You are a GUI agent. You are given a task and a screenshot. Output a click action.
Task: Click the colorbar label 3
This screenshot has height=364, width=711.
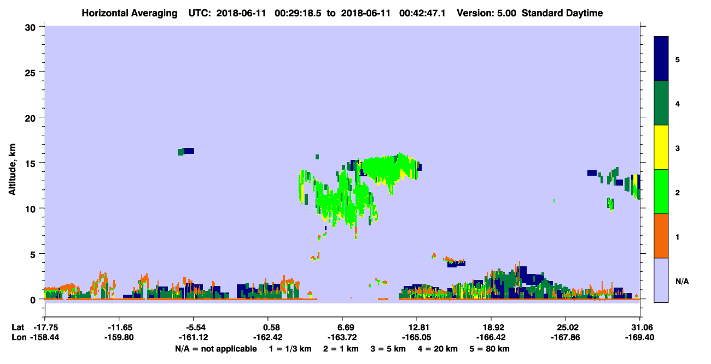678,148
